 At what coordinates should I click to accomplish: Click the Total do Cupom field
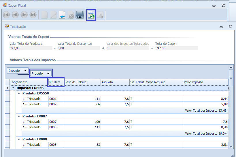(176, 48)
